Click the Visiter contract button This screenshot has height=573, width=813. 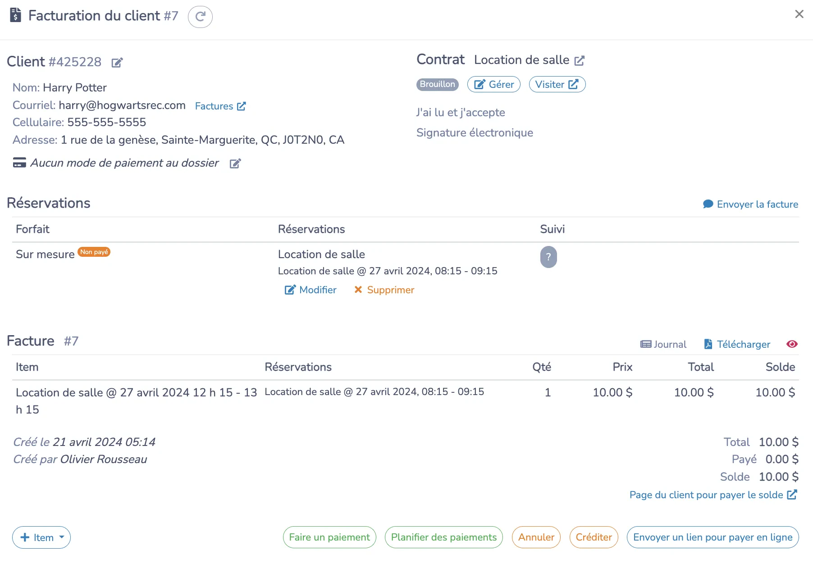[x=557, y=84]
